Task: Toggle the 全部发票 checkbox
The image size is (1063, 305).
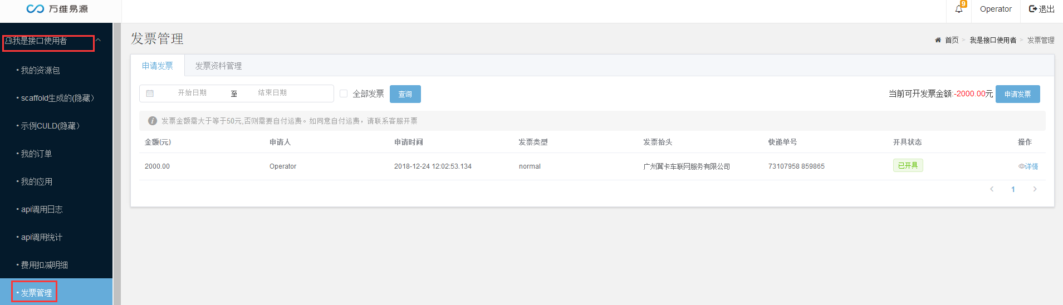Action: pos(344,94)
